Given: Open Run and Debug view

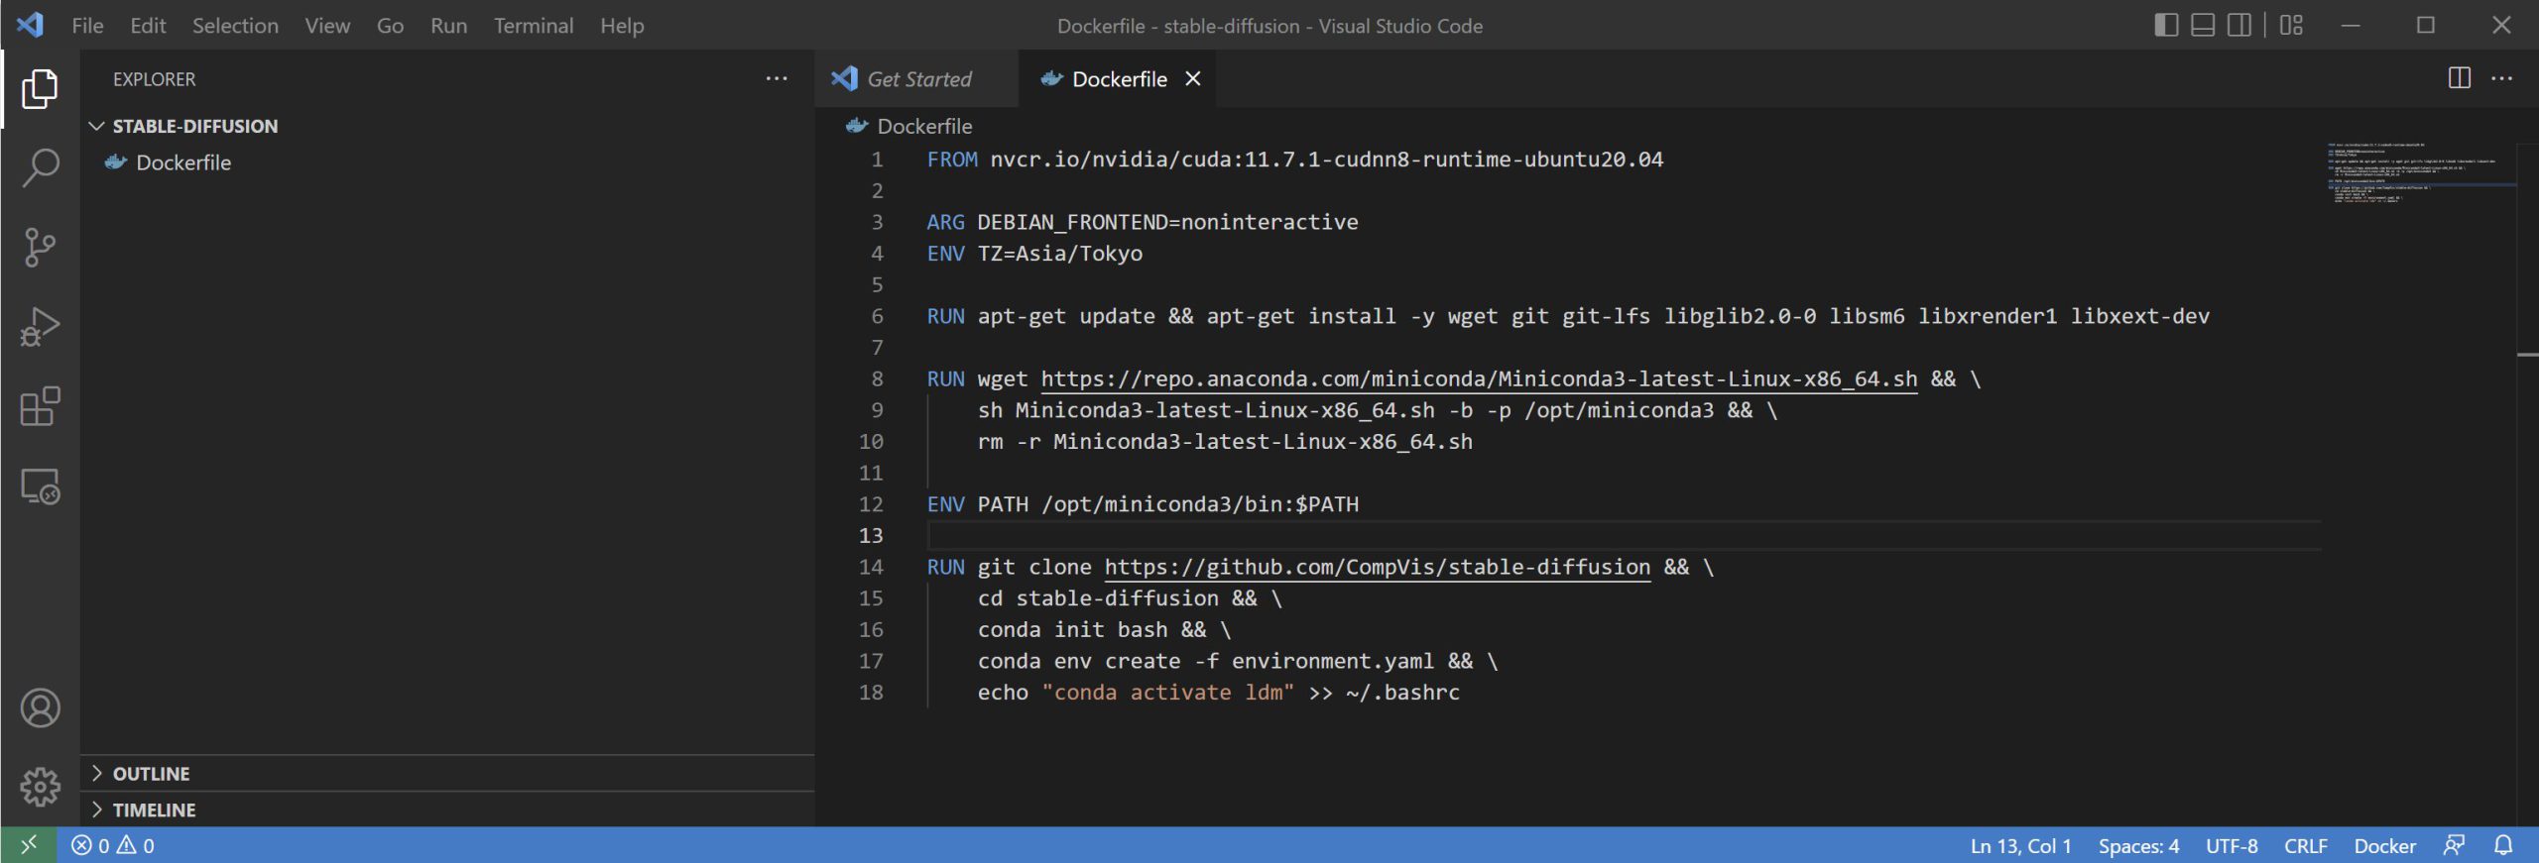Looking at the screenshot, I should click(x=40, y=326).
